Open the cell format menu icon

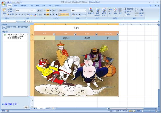(120, 10)
